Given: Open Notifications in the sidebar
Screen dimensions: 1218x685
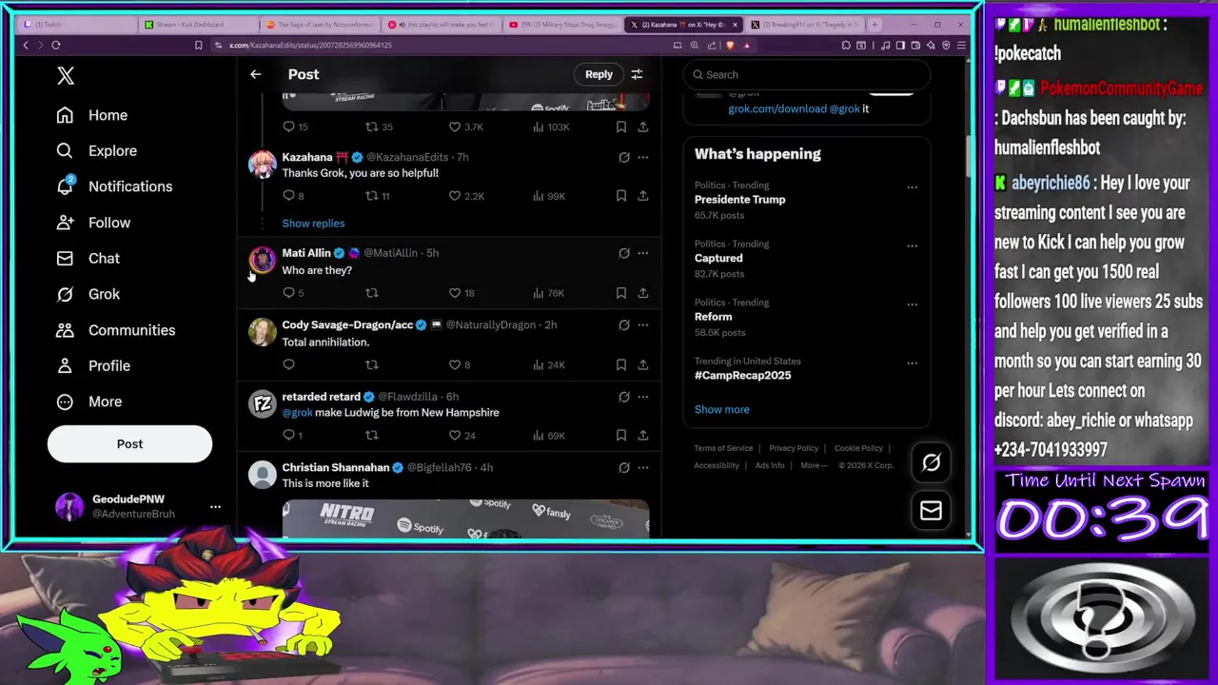Looking at the screenshot, I should click(x=114, y=186).
